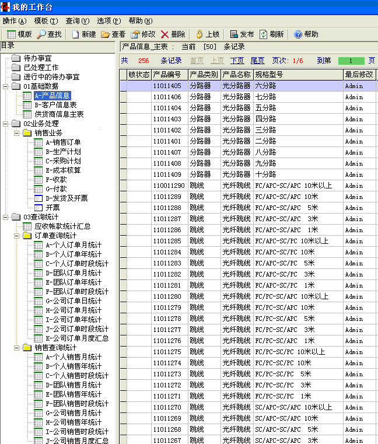
Task: Open the 操作(A) menu
Action: click(x=14, y=20)
